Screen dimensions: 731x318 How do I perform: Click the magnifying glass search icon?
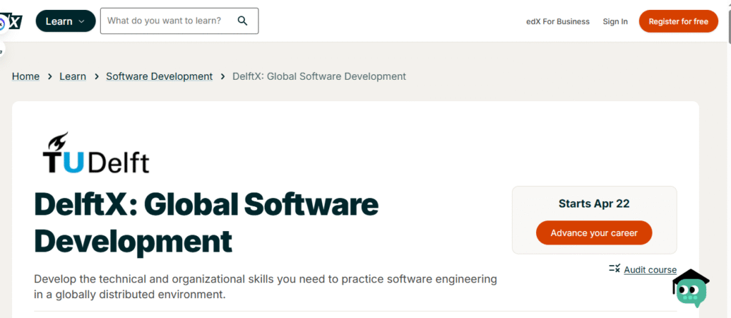point(243,21)
